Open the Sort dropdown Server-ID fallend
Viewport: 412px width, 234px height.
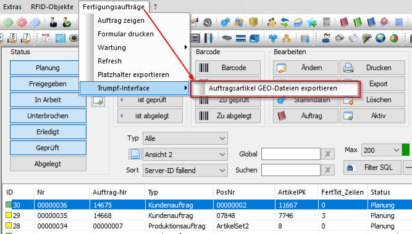[185, 171]
